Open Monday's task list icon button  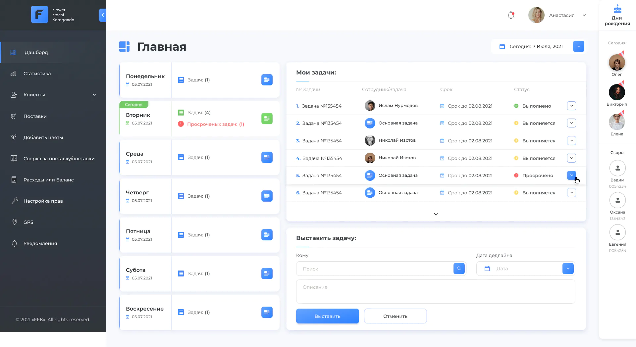tap(267, 80)
